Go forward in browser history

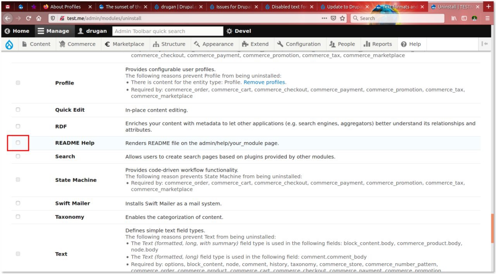click(x=18, y=18)
